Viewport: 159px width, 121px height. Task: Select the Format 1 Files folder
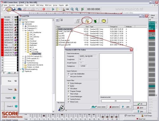[37, 54]
